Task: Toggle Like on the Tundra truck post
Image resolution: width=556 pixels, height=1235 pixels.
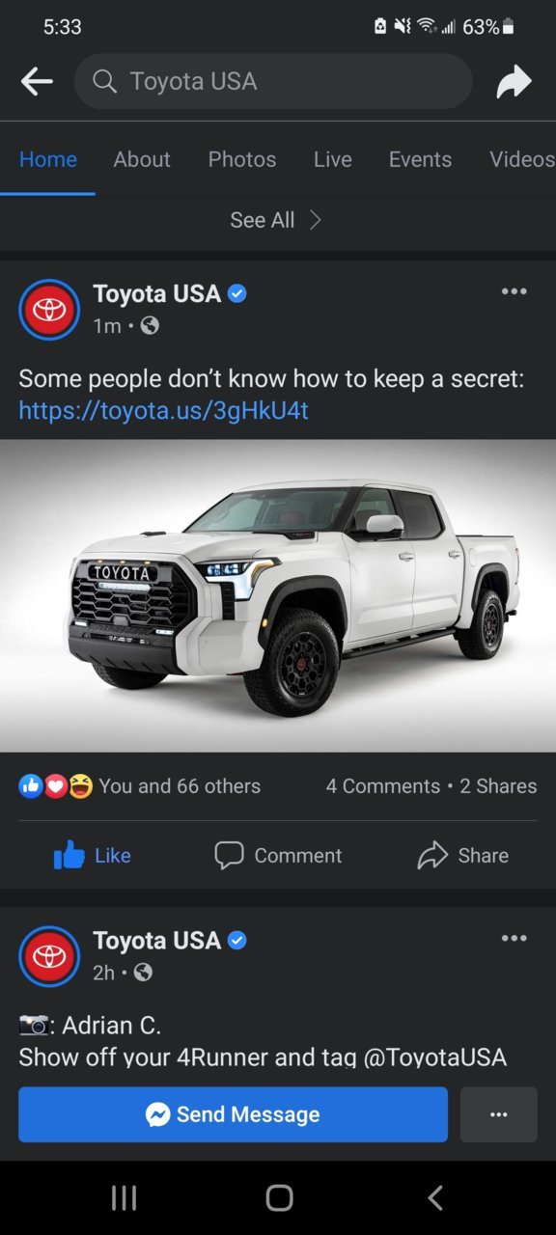Action: 93,855
